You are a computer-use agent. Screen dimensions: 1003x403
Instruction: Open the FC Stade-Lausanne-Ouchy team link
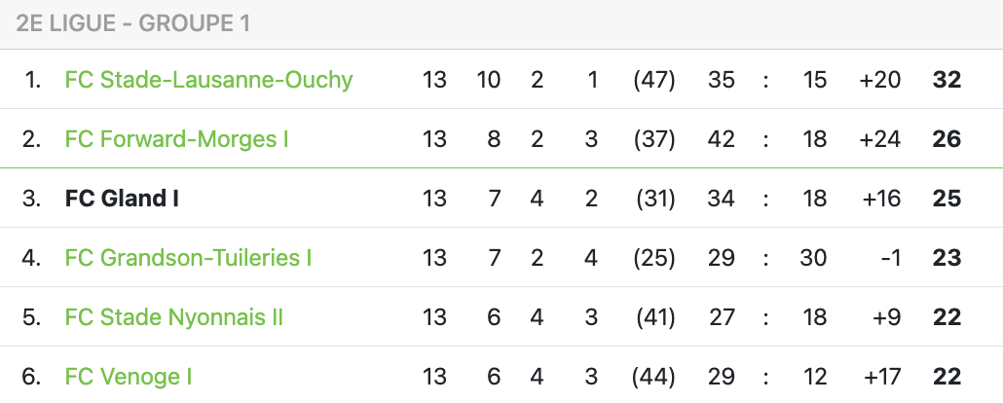coord(208,80)
